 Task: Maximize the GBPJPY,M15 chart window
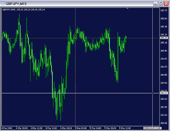pyautogui.click(x=161, y=4)
